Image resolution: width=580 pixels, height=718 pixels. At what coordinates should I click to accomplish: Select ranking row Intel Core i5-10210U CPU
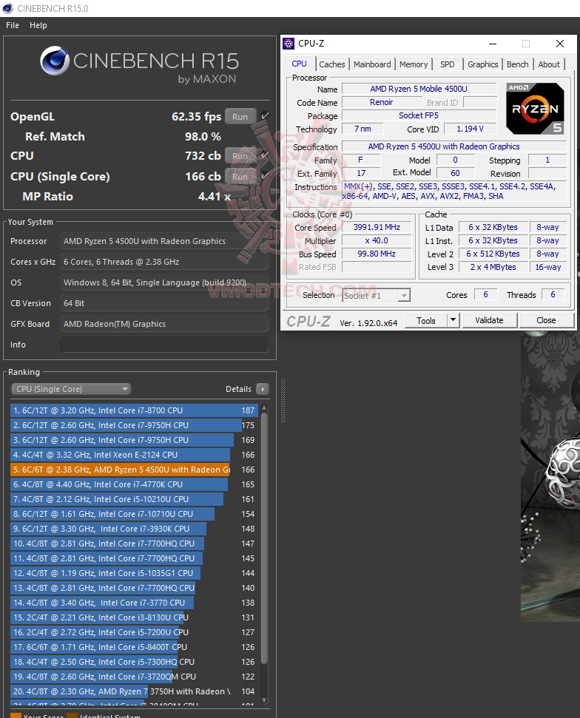(134, 499)
